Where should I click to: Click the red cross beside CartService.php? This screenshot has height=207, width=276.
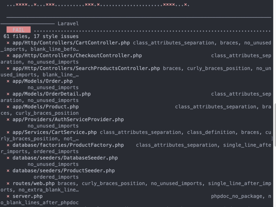tap(8, 132)
